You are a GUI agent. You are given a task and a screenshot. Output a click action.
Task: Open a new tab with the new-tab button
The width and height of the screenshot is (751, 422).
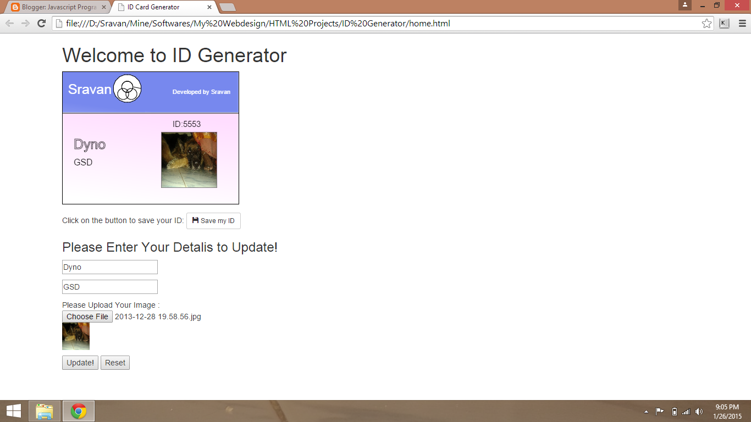(227, 7)
